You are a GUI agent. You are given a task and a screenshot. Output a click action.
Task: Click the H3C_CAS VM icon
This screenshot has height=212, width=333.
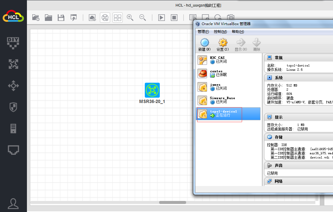tap(202, 60)
